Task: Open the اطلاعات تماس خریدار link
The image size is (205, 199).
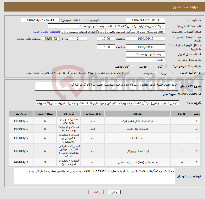Action: pos(46,32)
